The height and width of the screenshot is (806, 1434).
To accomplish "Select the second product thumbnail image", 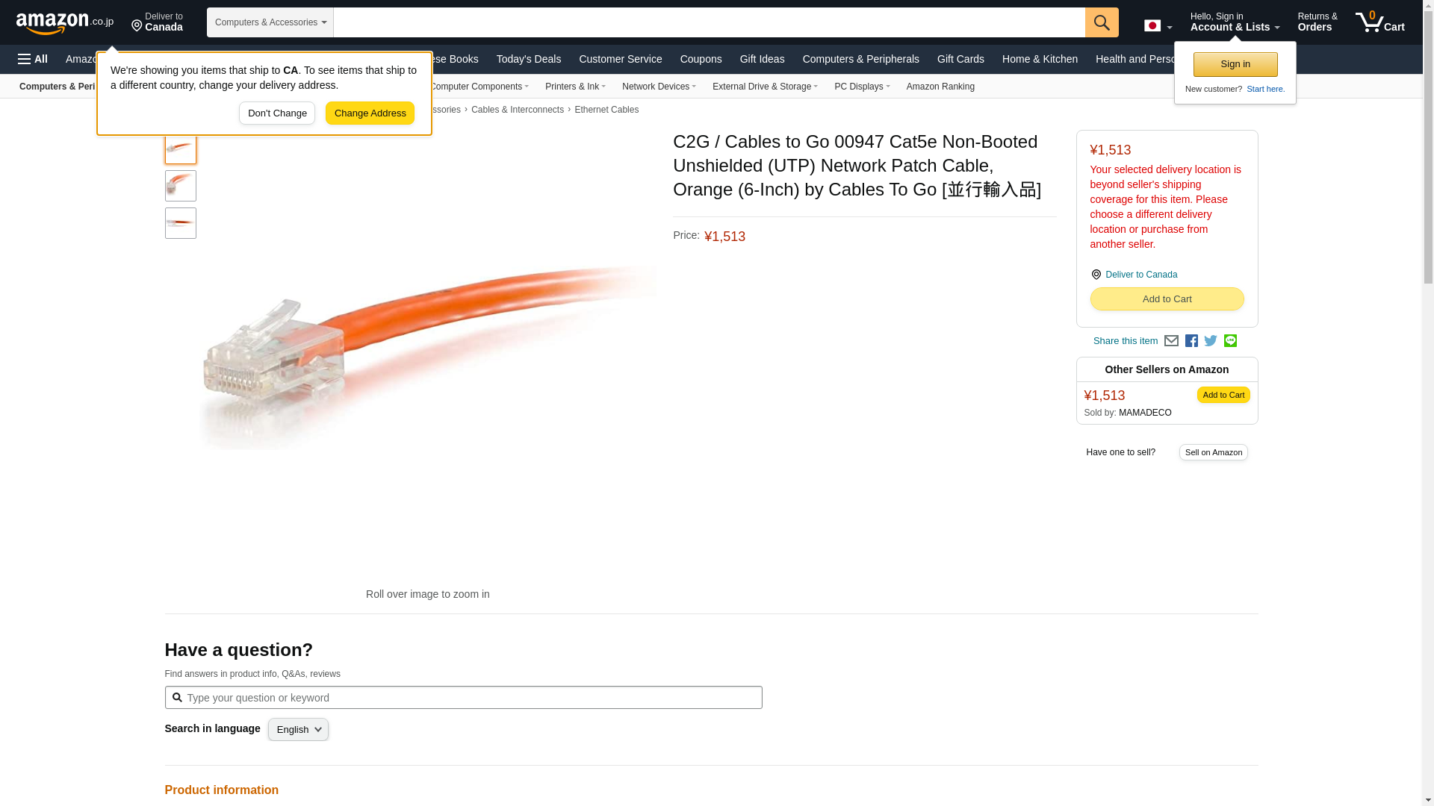I will point(181,186).
